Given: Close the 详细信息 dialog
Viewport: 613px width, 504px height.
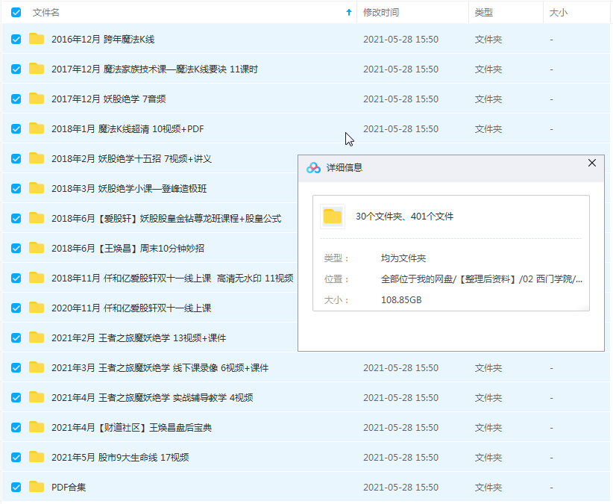Looking at the screenshot, I should click(592, 163).
